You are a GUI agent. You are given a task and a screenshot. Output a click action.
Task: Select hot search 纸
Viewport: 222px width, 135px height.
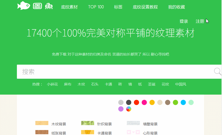(x=140, y=84)
